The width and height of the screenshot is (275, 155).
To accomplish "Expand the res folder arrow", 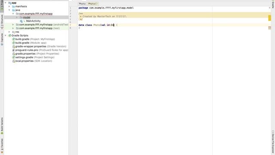I will tap(9, 32).
